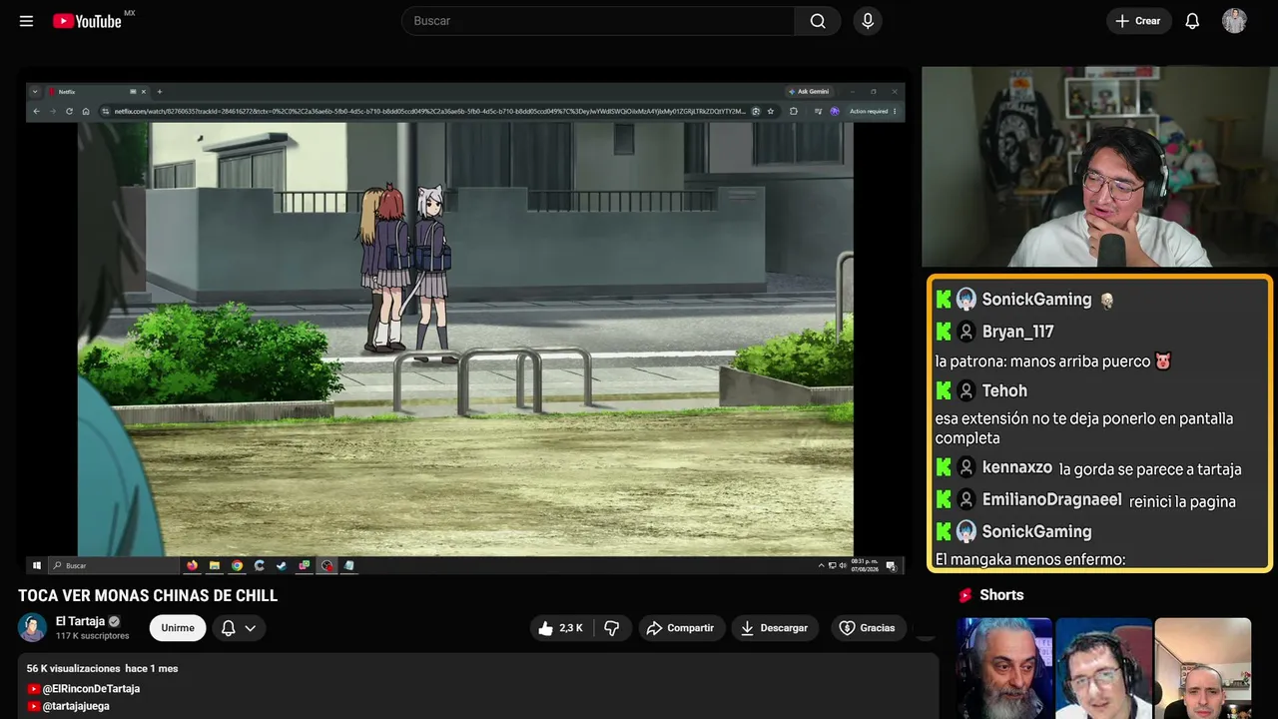Open the YouTube guide hamburger menu

(x=27, y=21)
